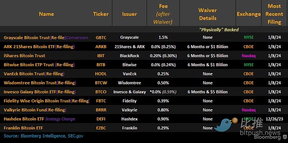Viewport: 288px width, 143px height.
Task: Select the Name column header
Action: point(46,14)
